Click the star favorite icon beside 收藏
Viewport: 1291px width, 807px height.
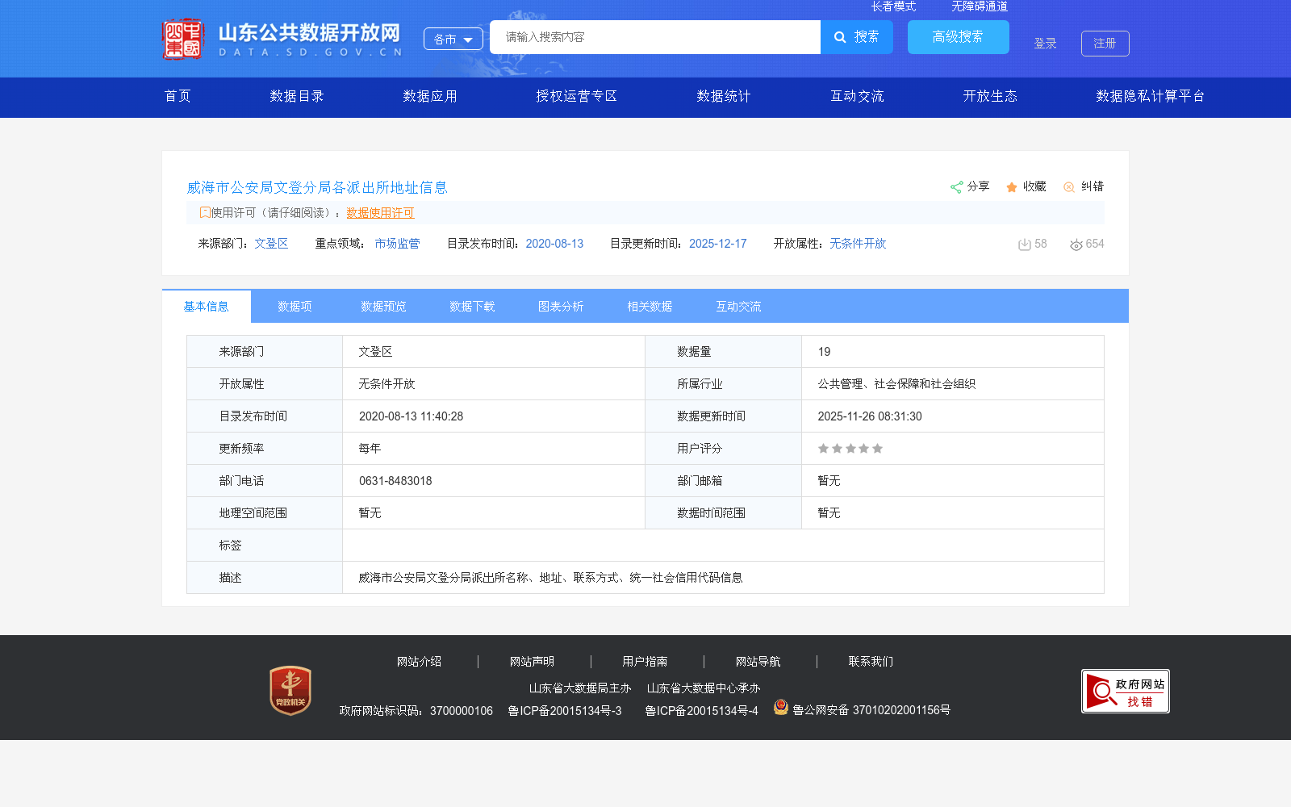1012,187
